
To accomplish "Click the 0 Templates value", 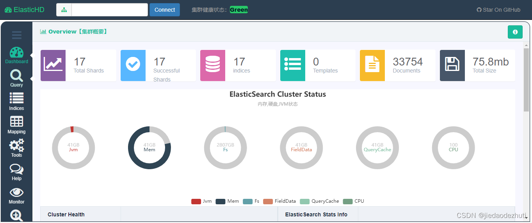I will coord(316,62).
